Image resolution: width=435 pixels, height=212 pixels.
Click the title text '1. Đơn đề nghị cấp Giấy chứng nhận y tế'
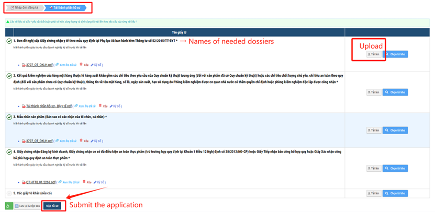point(95,41)
